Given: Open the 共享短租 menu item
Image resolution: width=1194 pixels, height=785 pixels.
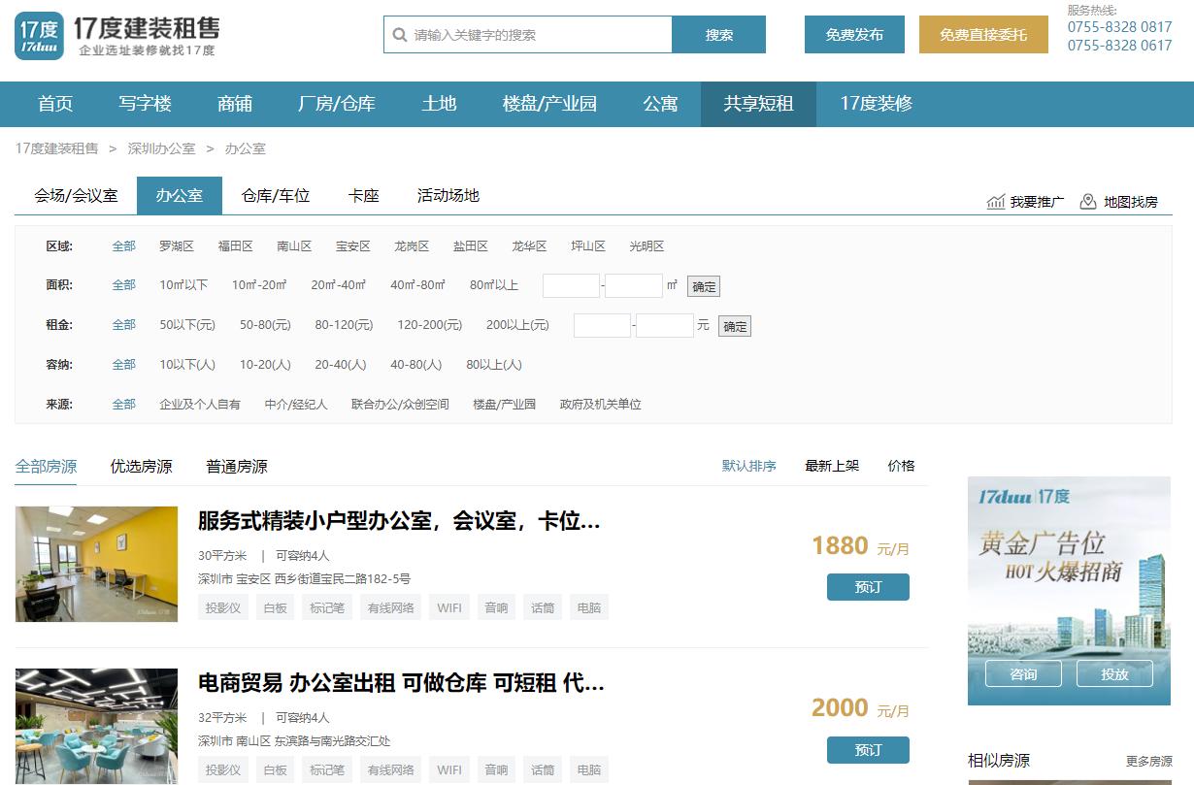Looking at the screenshot, I should (x=758, y=104).
